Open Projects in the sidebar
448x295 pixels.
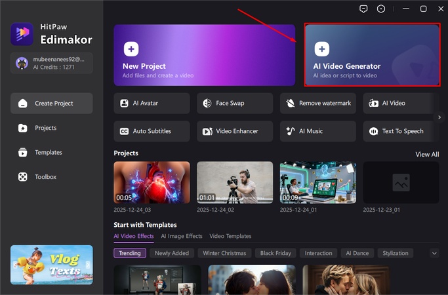click(45, 128)
